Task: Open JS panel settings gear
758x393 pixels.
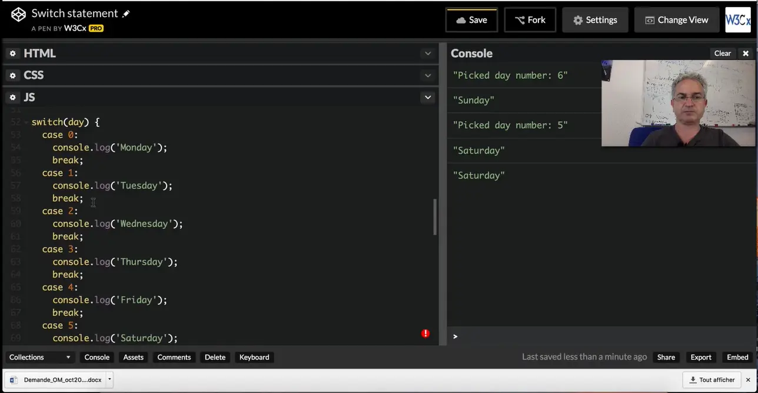Action: (x=13, y=97)
